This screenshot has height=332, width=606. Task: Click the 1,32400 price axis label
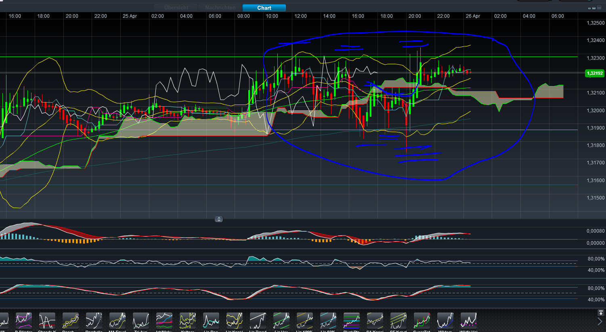tap(596, 40)
